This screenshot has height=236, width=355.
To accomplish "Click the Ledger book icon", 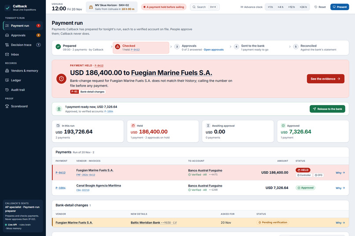I will pyautogui.click(x=7, y=80).
